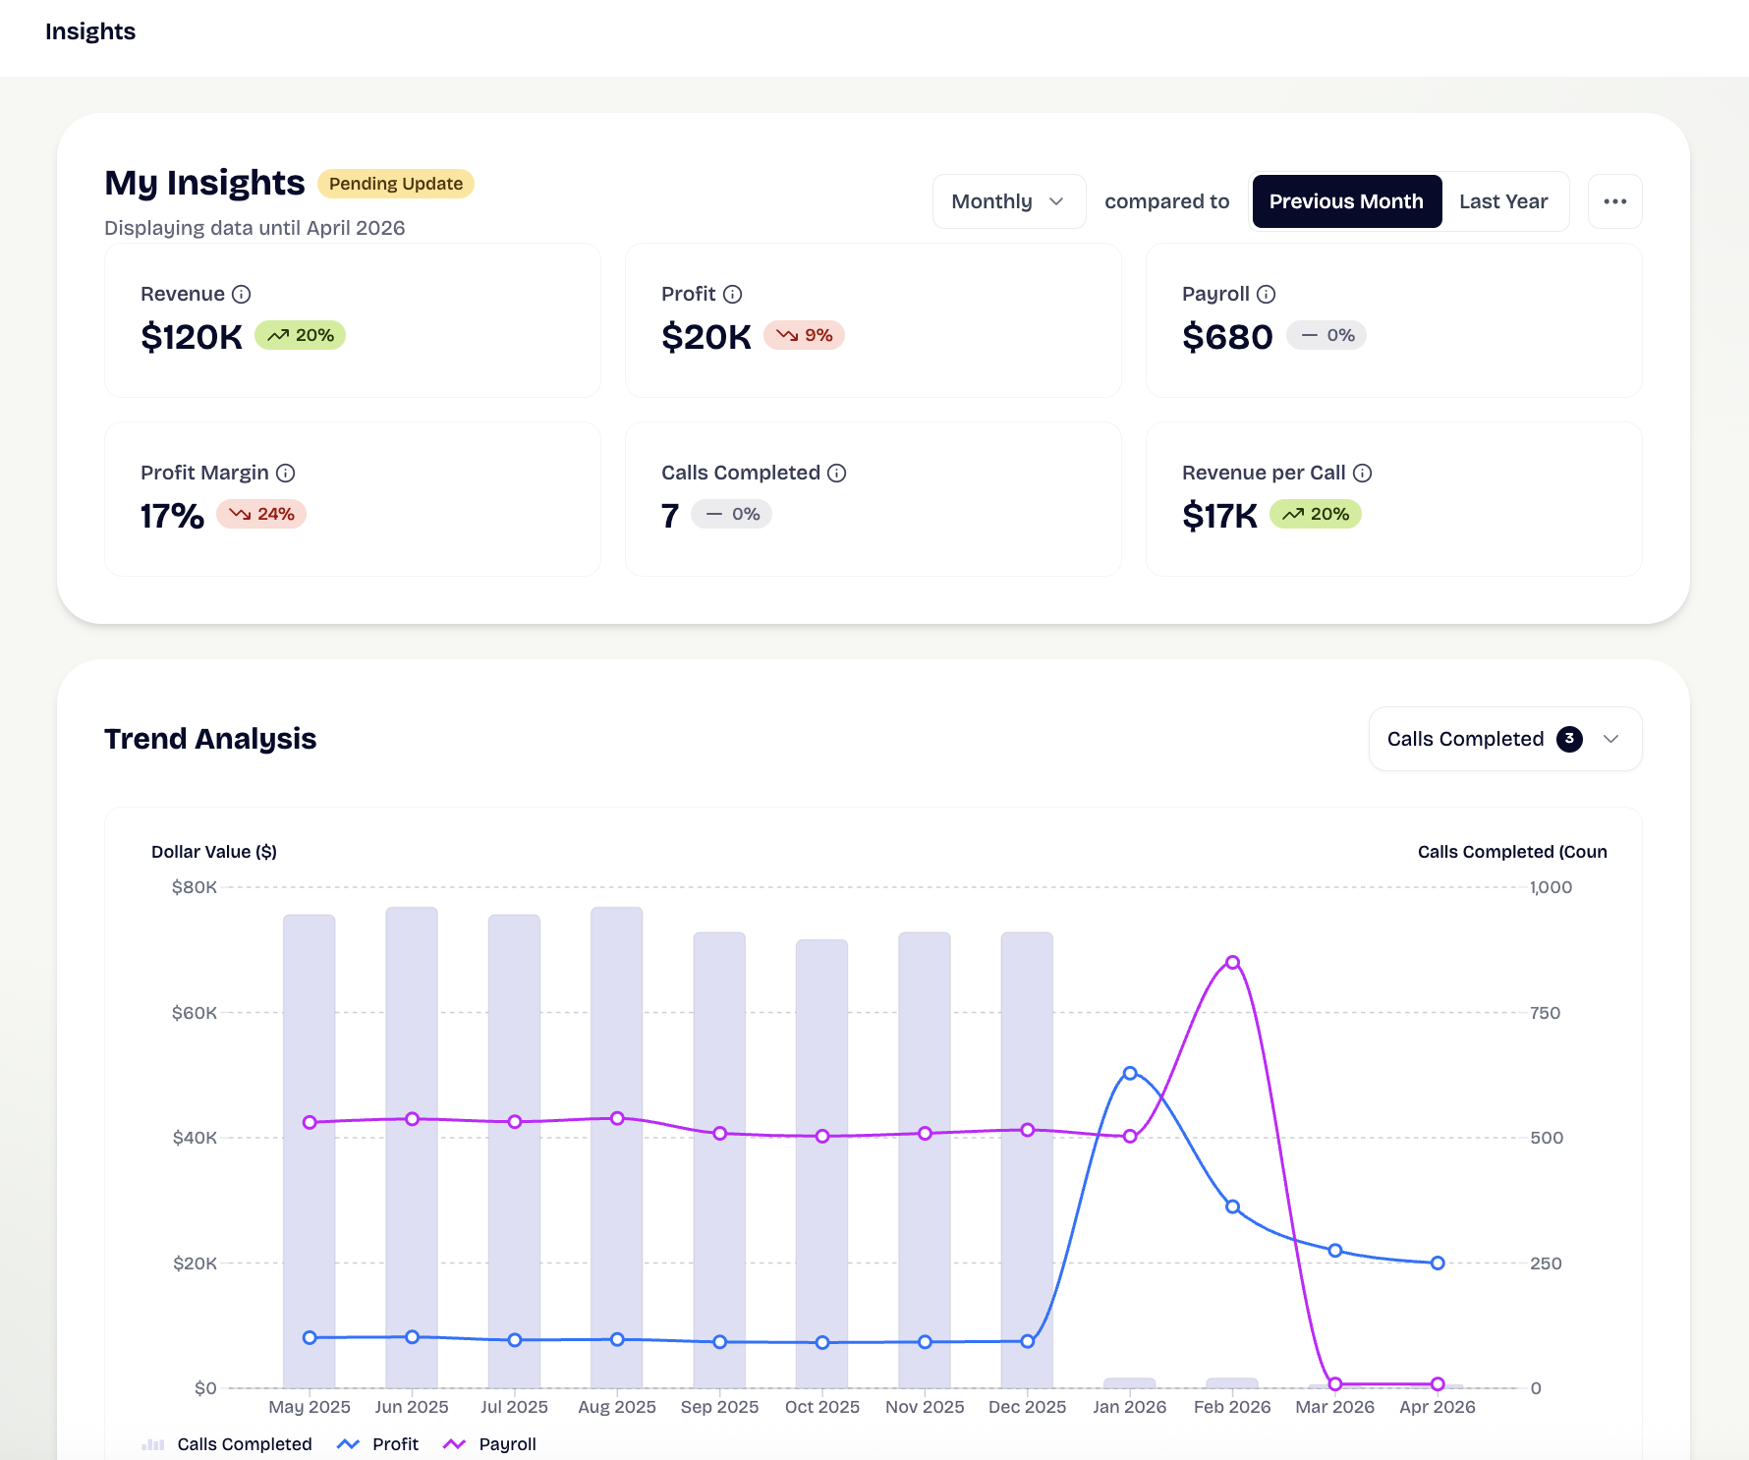Click the Calls Completed (Coun axis title
The width and height of the screenshot is (1749, 1460).
pyautogui.click(x=1512, y=852)
